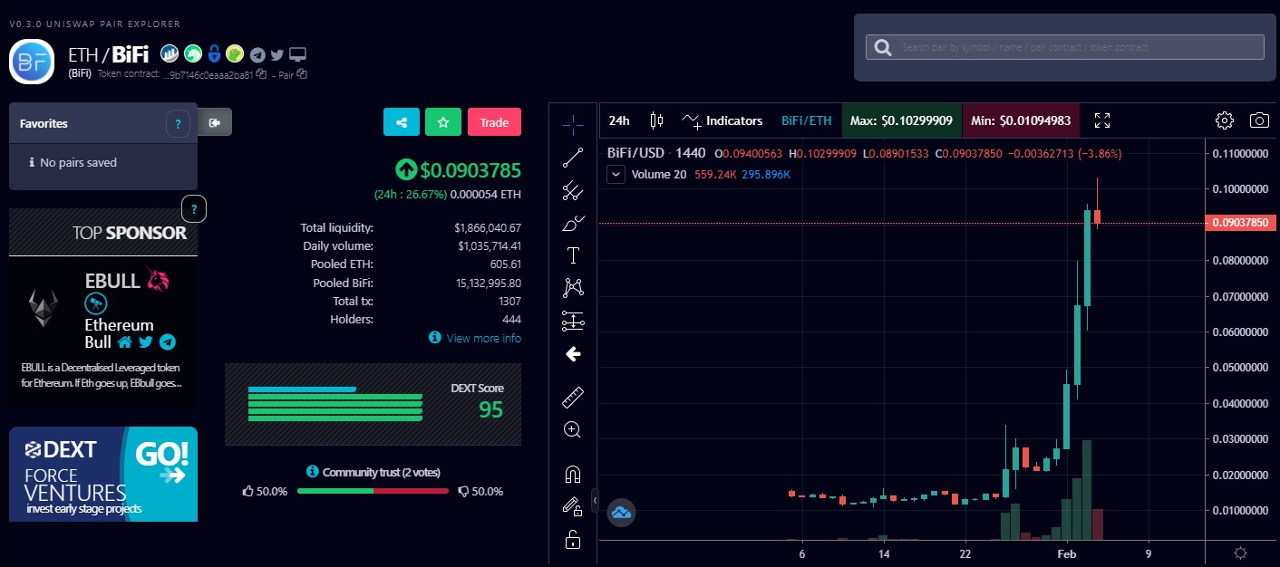The width and height of the screenshot is (1280, 567).
Task: Select the trend line drawing tool
Action: pos(573,158)
